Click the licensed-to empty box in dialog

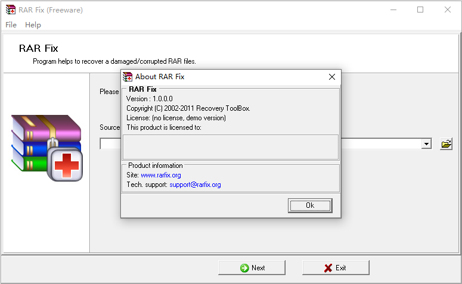click(x=230, y=146)
